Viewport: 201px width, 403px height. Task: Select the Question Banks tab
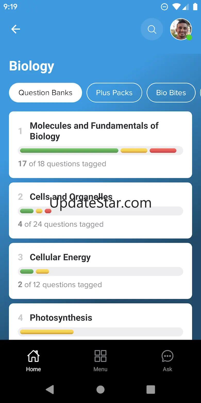(x=45, y=93)
